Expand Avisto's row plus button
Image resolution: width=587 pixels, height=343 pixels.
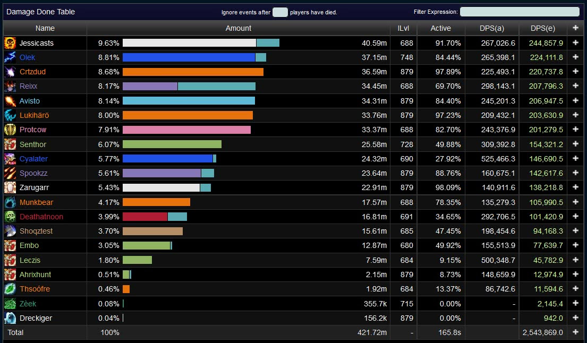pos(575,101)
